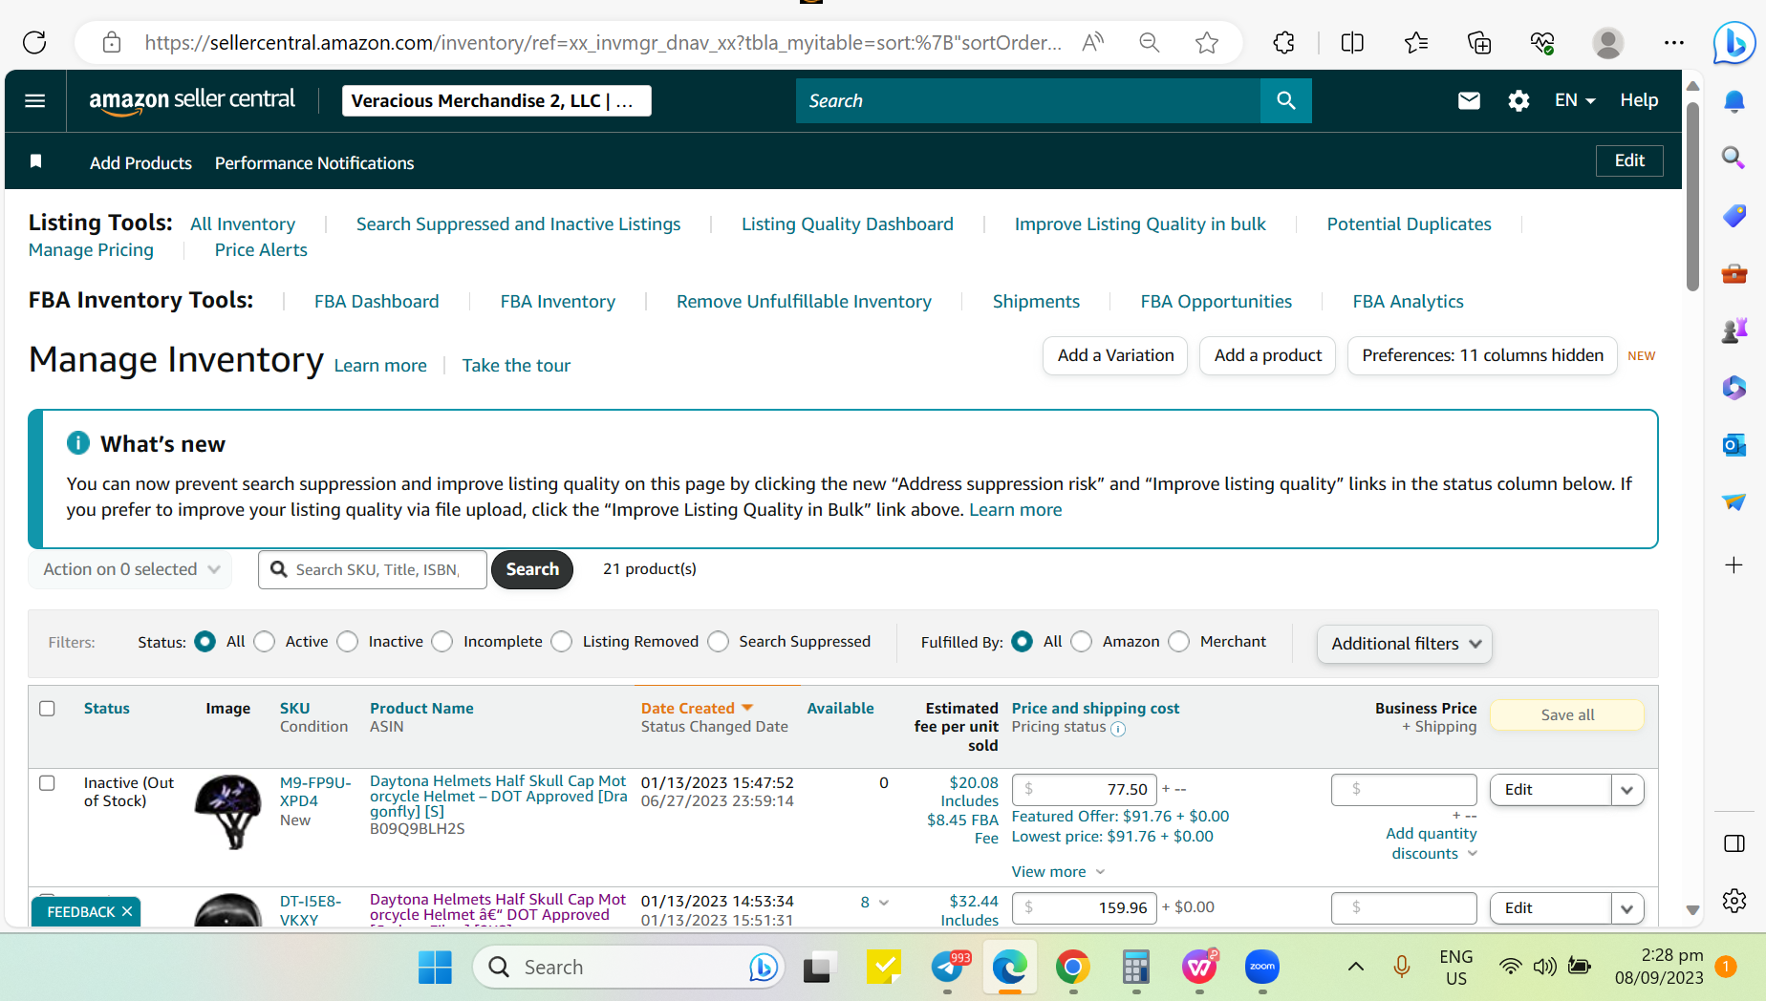The image size is (1766, 1001).
Task: Go to Listing Quality Dashboard
Action: pyautogui.click(x=847, y=224)
